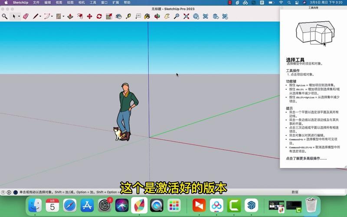Open the Search SketchUp magnifier tool
This screenshot has width=347, height=217.
coord(4,16)
